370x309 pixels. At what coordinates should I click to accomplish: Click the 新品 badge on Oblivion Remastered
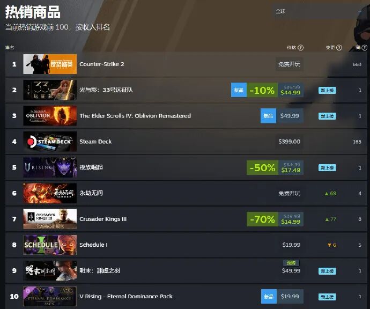pyautogui.click(x=268, y=116)
